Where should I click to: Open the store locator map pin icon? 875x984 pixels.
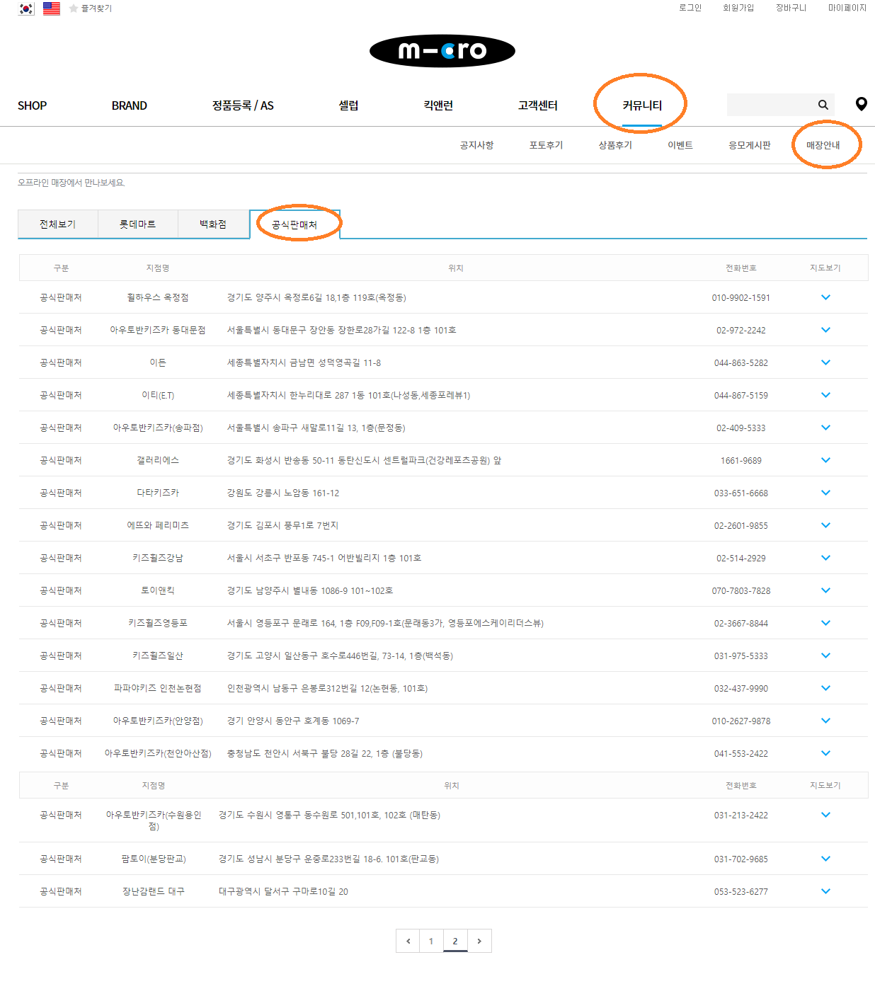(x=861, y=104)
